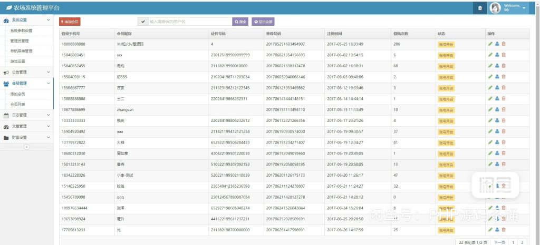Open 会员列表 in the sidebar
Image resolution: width=540 pixels, height=245 pixels.
coord(18,104)
